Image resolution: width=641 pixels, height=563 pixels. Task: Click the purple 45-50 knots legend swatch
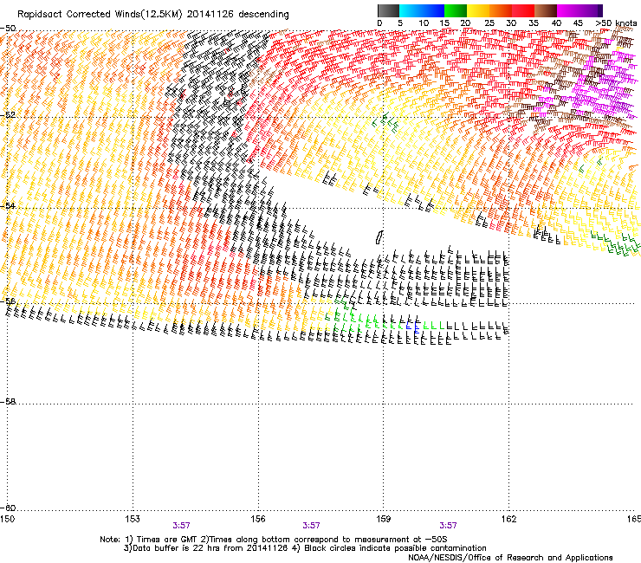click(591, 10)
